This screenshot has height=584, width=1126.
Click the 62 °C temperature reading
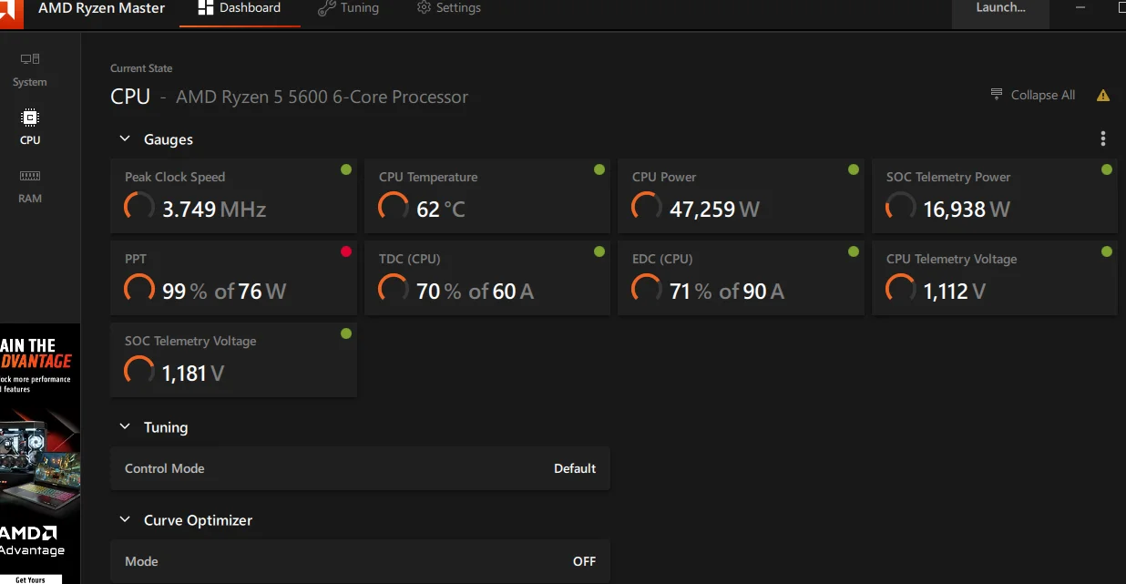pos(441,210)
